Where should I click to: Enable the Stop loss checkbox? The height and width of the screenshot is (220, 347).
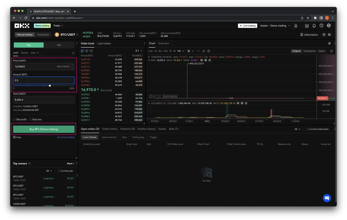coord(31,119)
